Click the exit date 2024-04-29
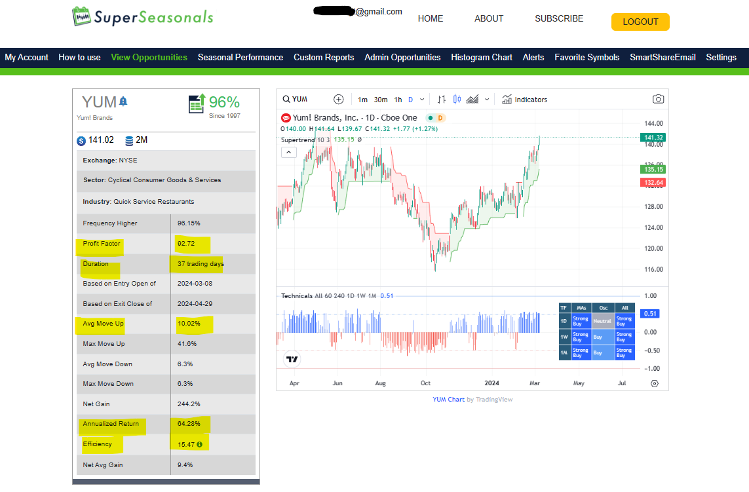The image size is (749, 492). 195,304
